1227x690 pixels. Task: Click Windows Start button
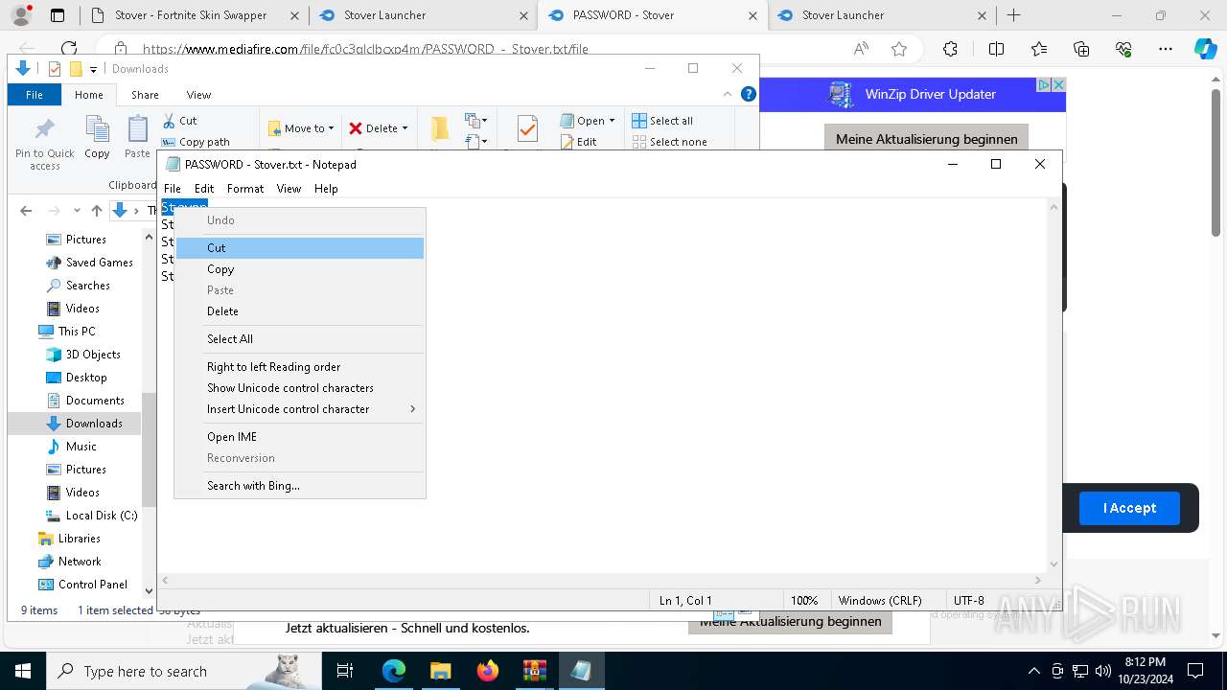pyautogui.click(x=22, y=671)
